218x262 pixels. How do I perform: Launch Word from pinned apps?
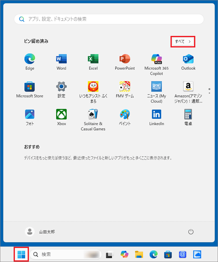click(62, 62)
